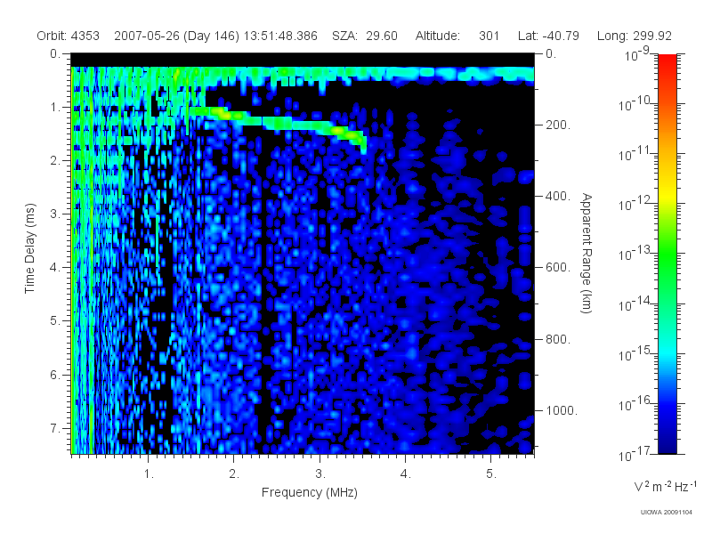Click the 10^-9 colorbar tick label
The height and width of the screenshot is (534, 712).
(x=637, y=54)
